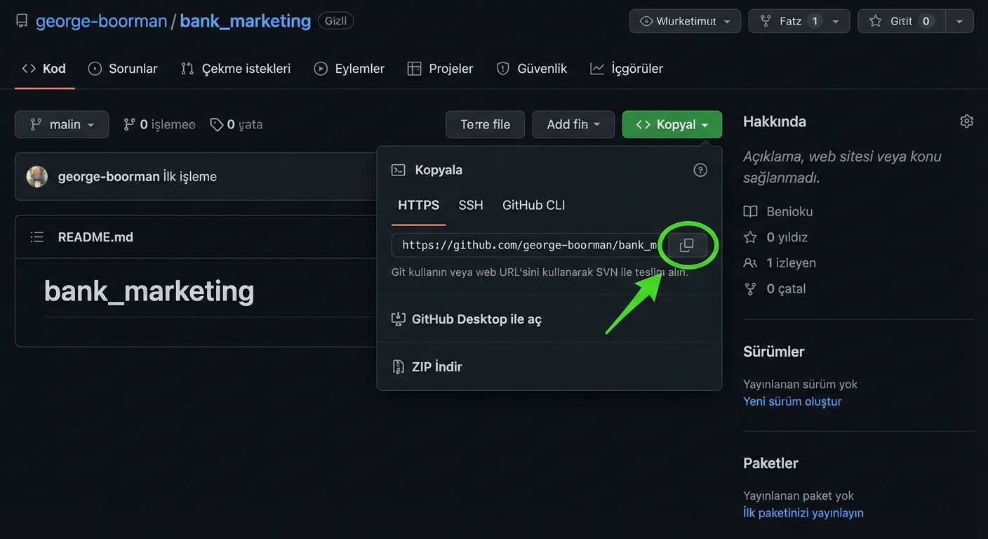Click the settings gear beside Hakkında

[x=966, y=121]
